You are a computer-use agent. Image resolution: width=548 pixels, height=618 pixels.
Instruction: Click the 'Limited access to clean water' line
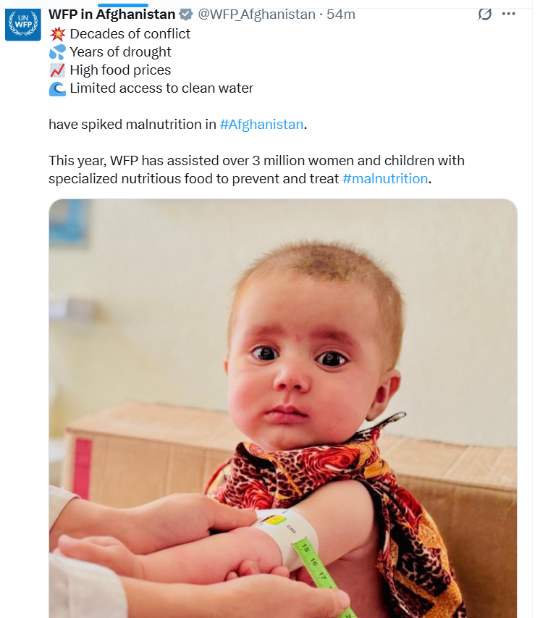pos(161,88)
